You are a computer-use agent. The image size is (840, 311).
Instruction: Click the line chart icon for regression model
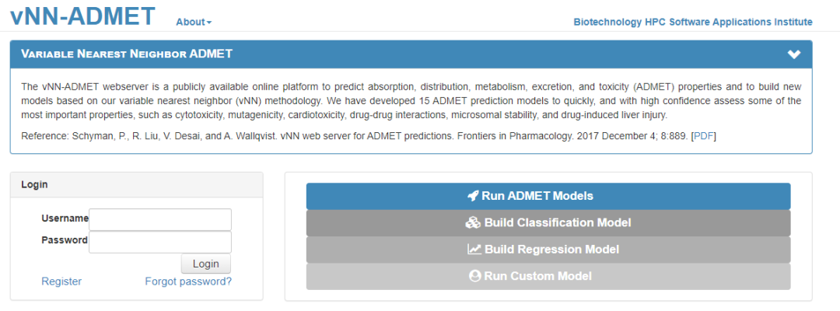pos(474,250)
